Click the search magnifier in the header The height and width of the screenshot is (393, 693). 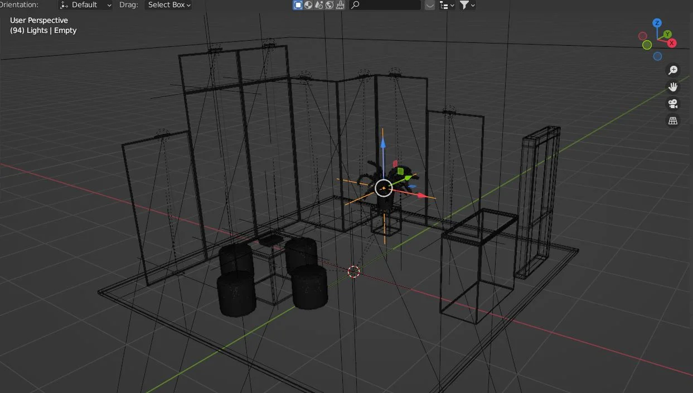pos(355,5)
